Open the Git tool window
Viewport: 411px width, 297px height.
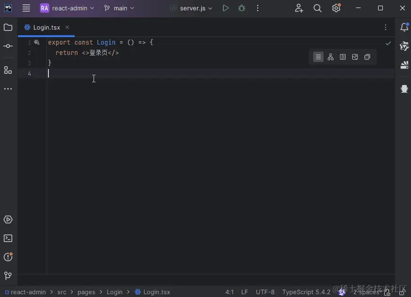point(8,275)
